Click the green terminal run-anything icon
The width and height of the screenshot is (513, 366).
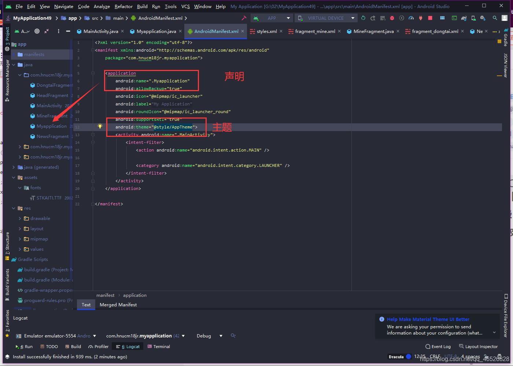454,18
